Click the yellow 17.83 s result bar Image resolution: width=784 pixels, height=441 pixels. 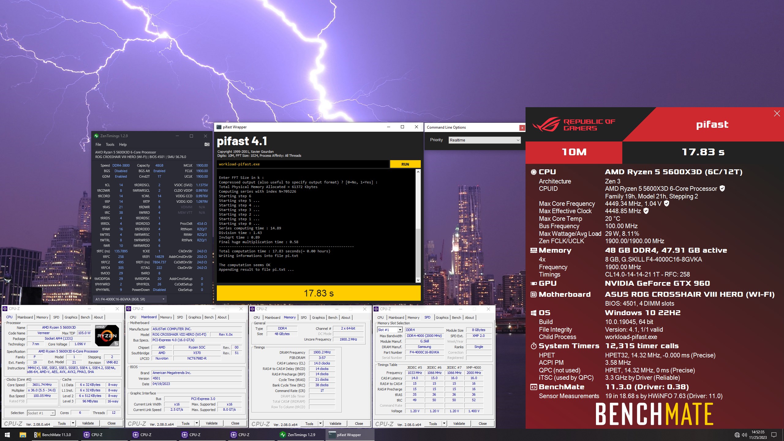click(318, 293)
